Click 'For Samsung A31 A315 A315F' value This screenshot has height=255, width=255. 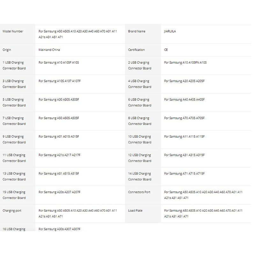click(184, 155)
